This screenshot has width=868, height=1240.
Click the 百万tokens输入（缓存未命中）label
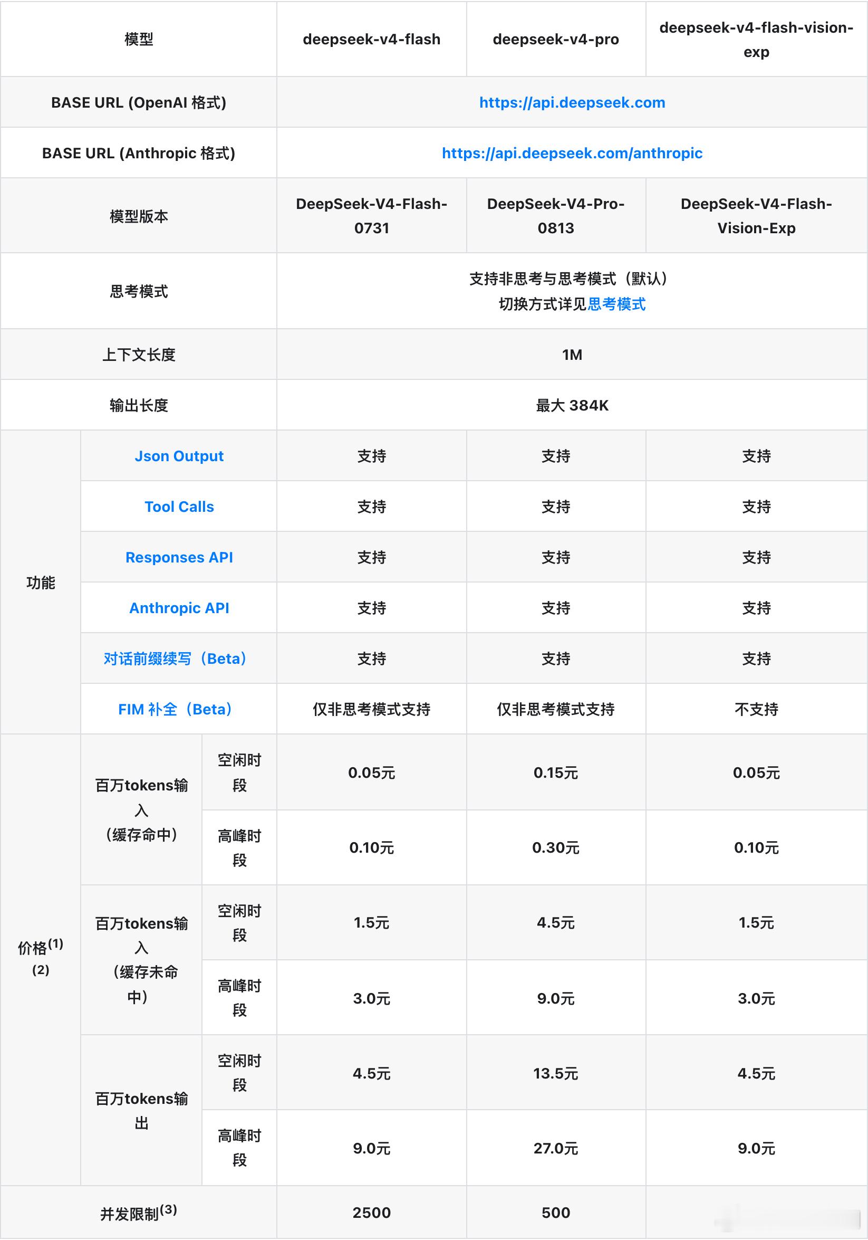coord(141,960)
